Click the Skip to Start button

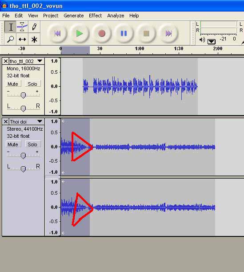(x=58, y=33)
